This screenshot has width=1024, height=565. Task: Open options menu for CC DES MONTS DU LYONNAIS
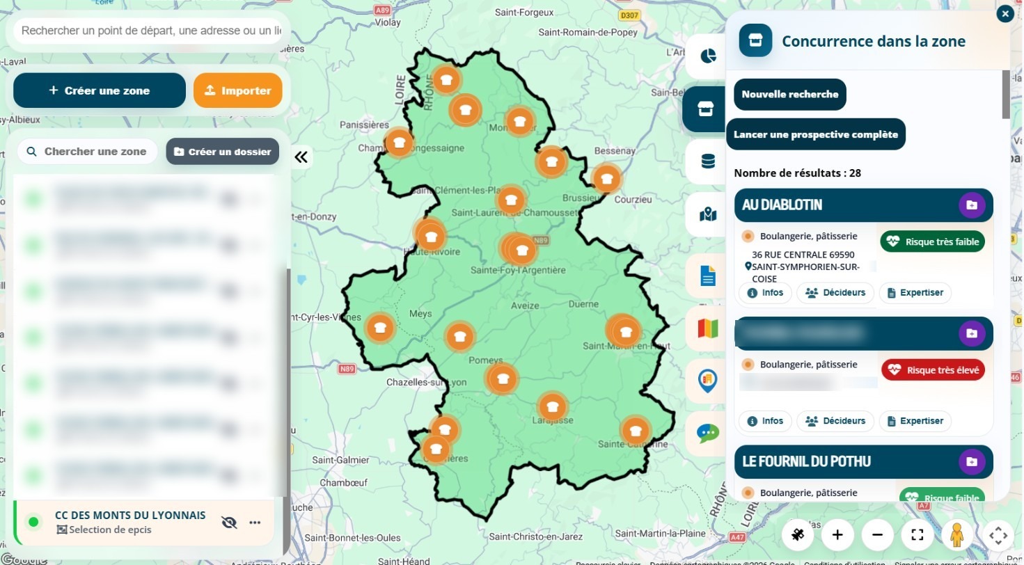pyautogui.click(x=255, y=523)
